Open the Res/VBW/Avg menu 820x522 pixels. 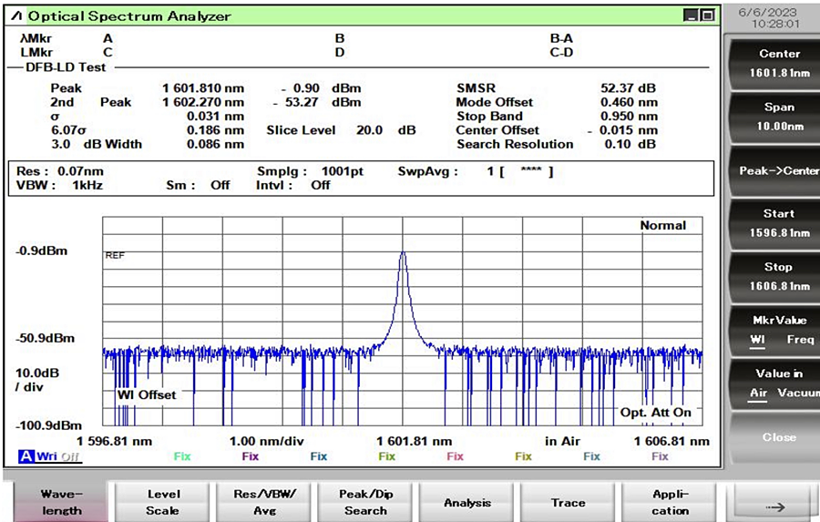click(264, 502)
